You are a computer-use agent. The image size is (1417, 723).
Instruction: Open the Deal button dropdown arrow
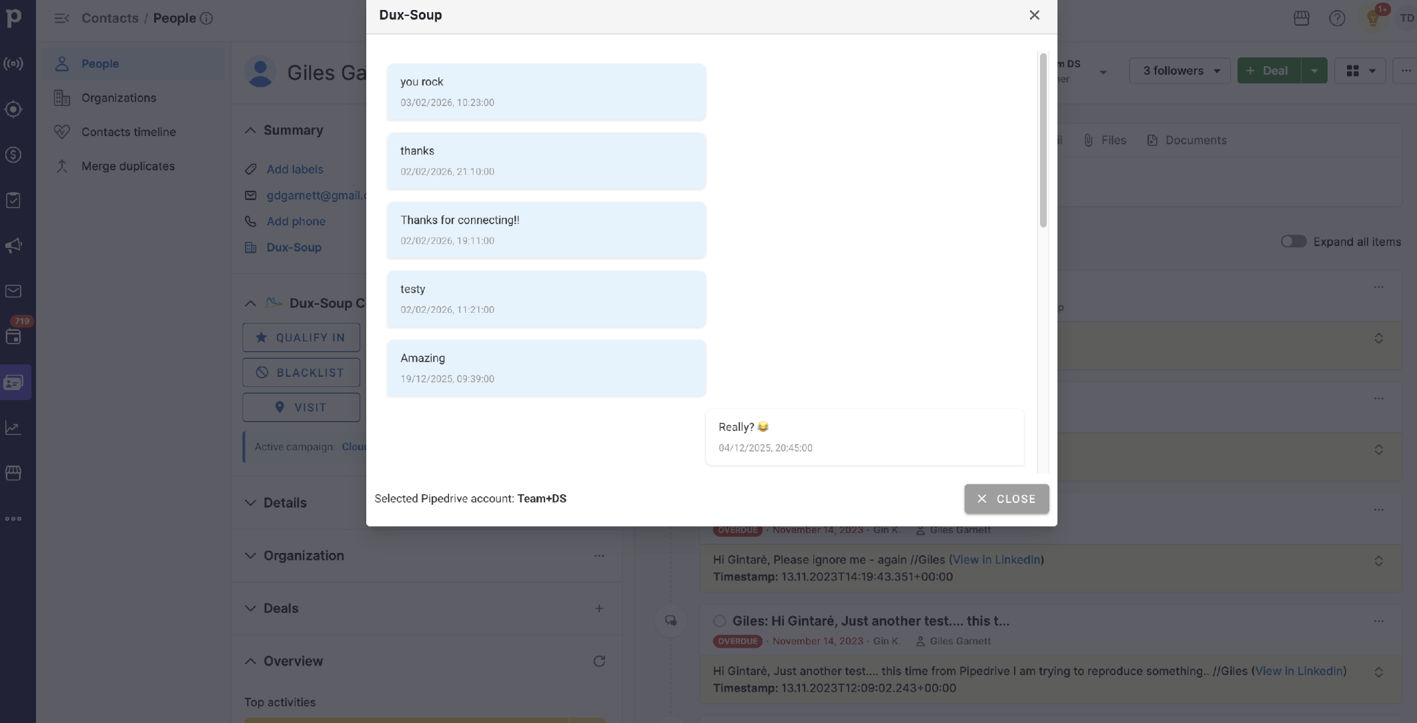pos(1314,70)
